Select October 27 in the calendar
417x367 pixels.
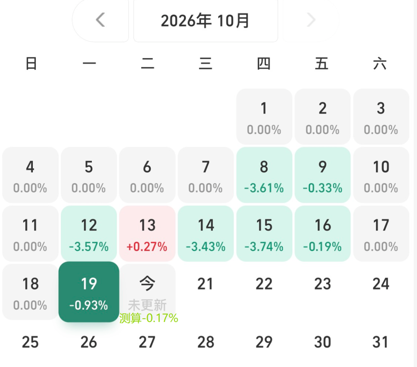coord(147,342)
